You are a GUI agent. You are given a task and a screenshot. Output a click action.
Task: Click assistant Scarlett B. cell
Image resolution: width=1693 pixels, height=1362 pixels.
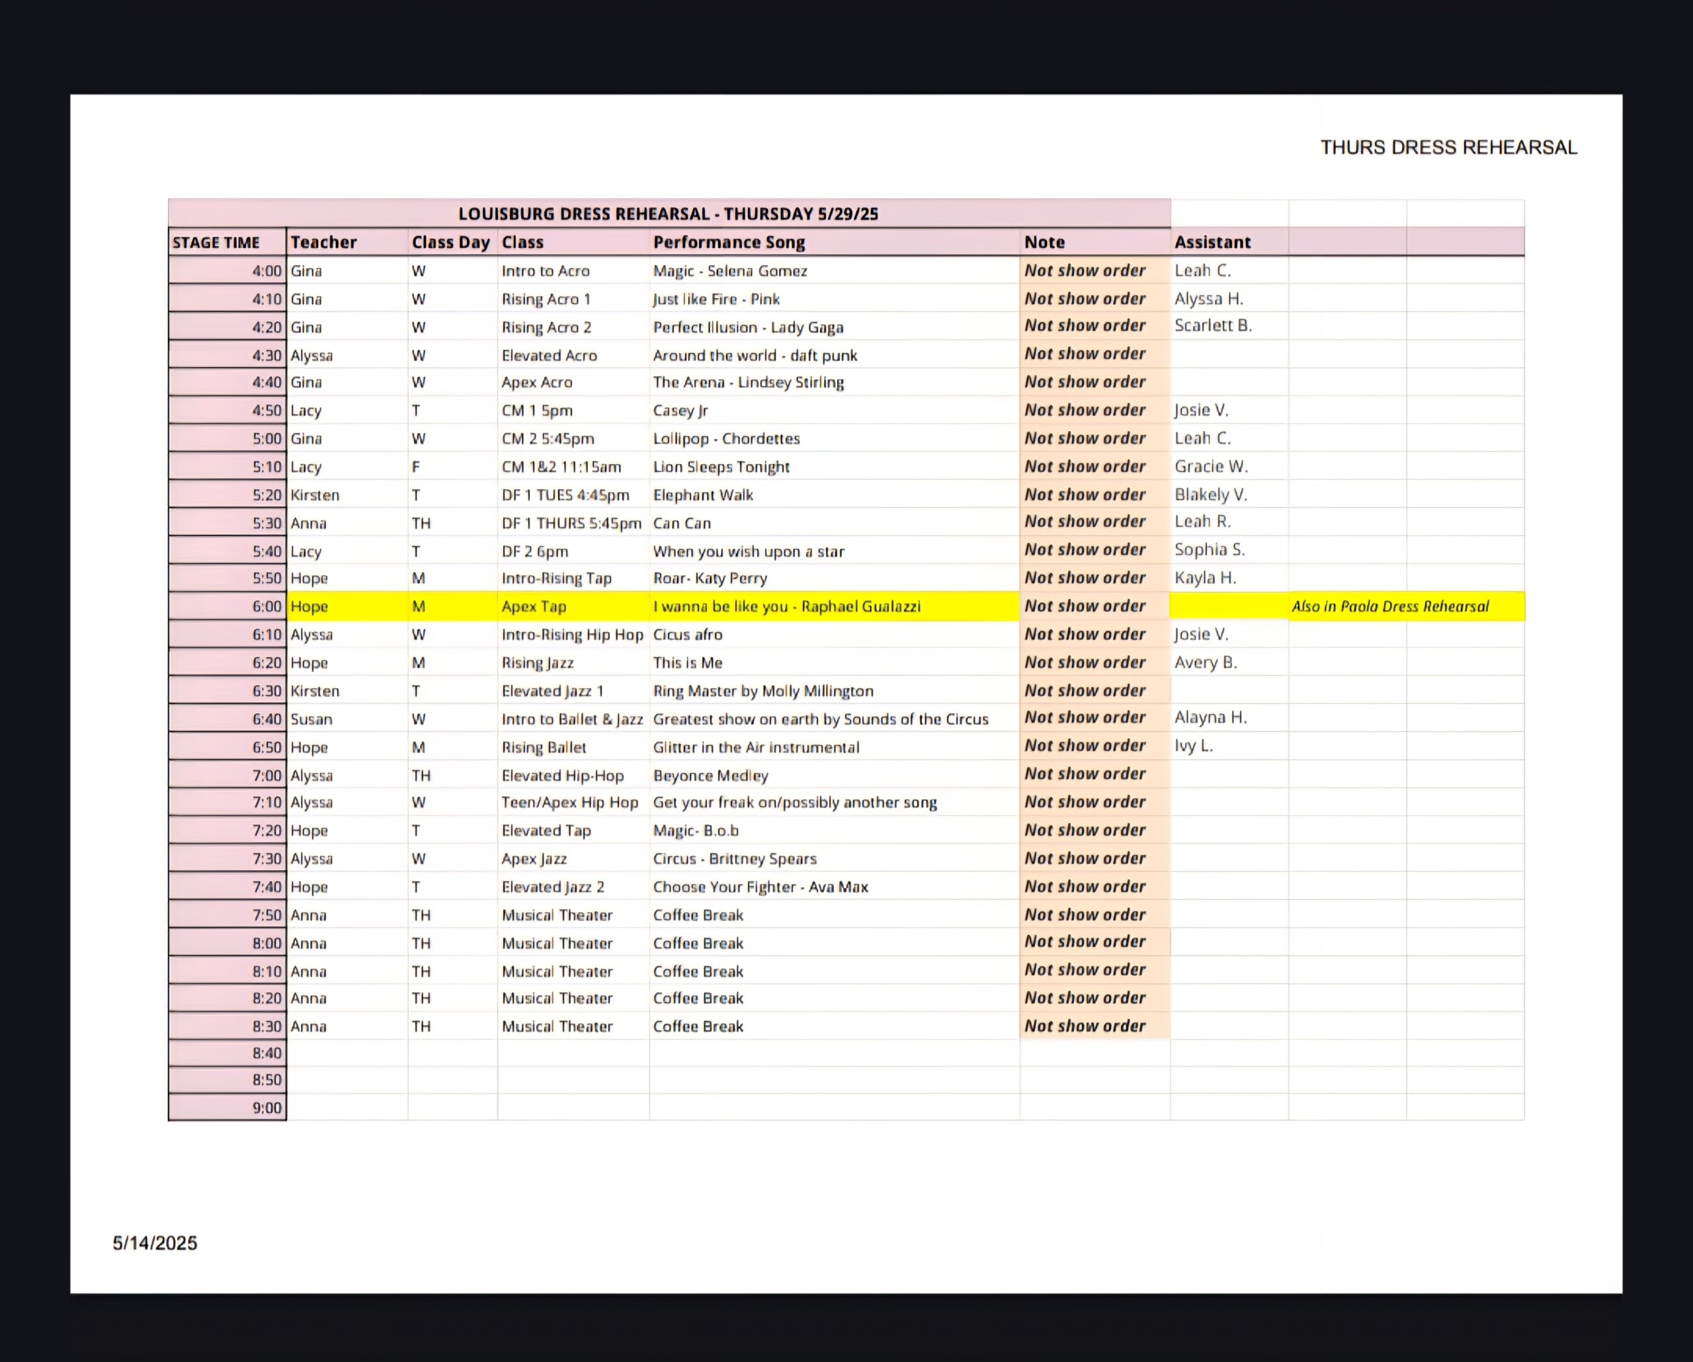(1229, 326)
